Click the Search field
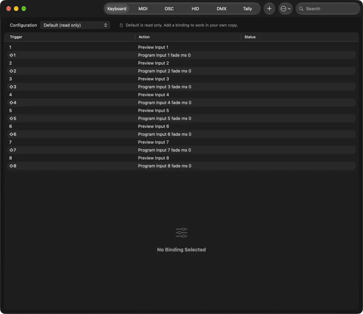The height and width of the screenshot is (314, 363). pos(328,8)
